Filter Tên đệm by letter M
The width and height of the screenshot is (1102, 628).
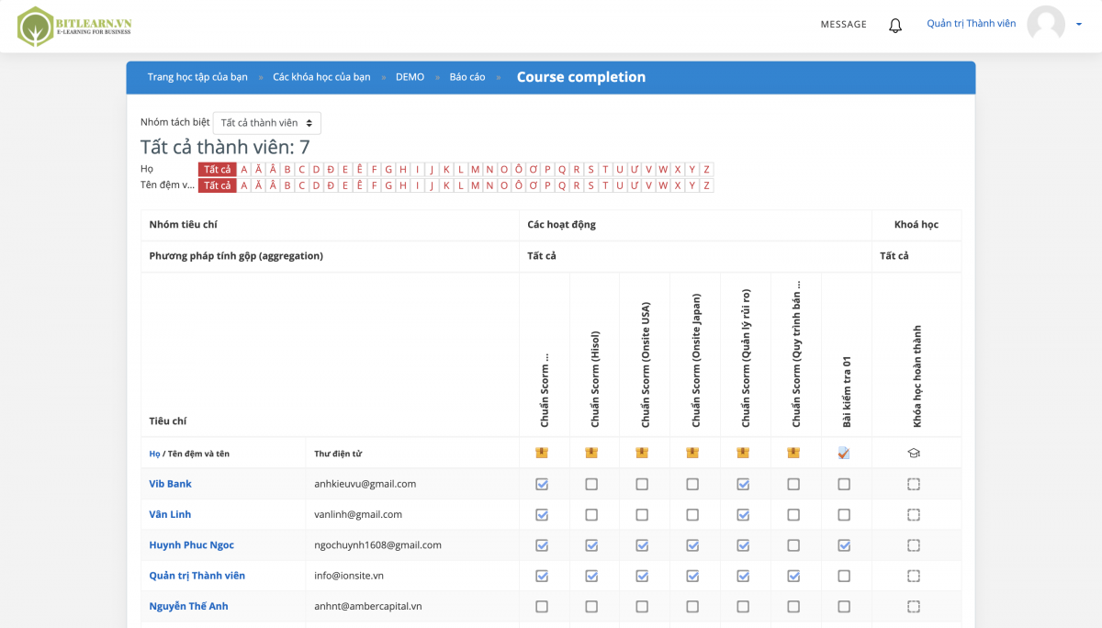(x=475, y=185)
